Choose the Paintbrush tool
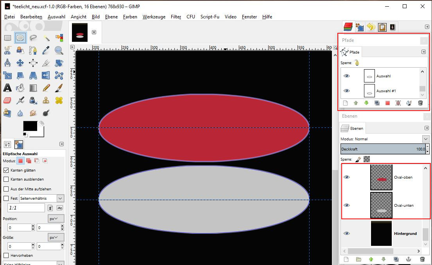Image resolution: width=432 pixels, height=265 pixels. (x=59, y=88)
